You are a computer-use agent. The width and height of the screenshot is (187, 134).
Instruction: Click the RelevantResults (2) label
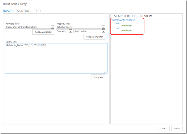pos(125,20)
